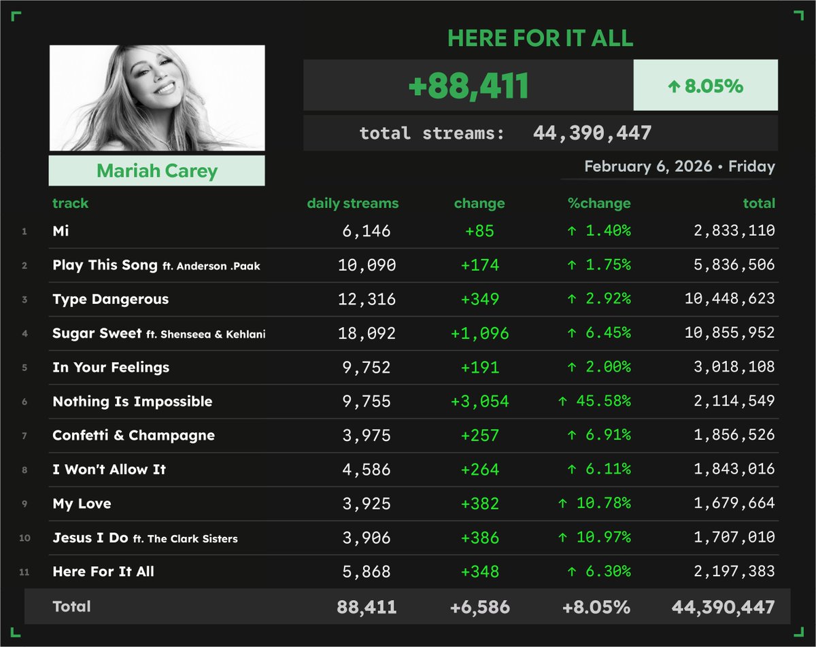Click the total value 1,856,526

tap(734, 435)
